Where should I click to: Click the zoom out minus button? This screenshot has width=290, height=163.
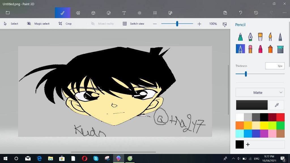pos(155,24)
